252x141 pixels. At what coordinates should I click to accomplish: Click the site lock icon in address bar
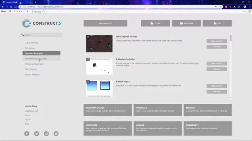20,7
